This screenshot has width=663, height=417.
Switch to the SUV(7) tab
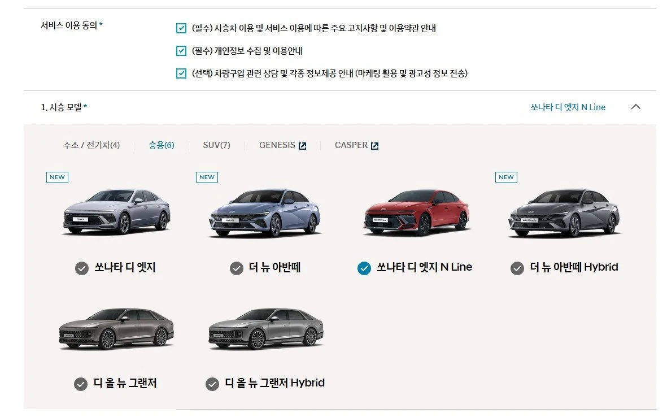(216, 145)
